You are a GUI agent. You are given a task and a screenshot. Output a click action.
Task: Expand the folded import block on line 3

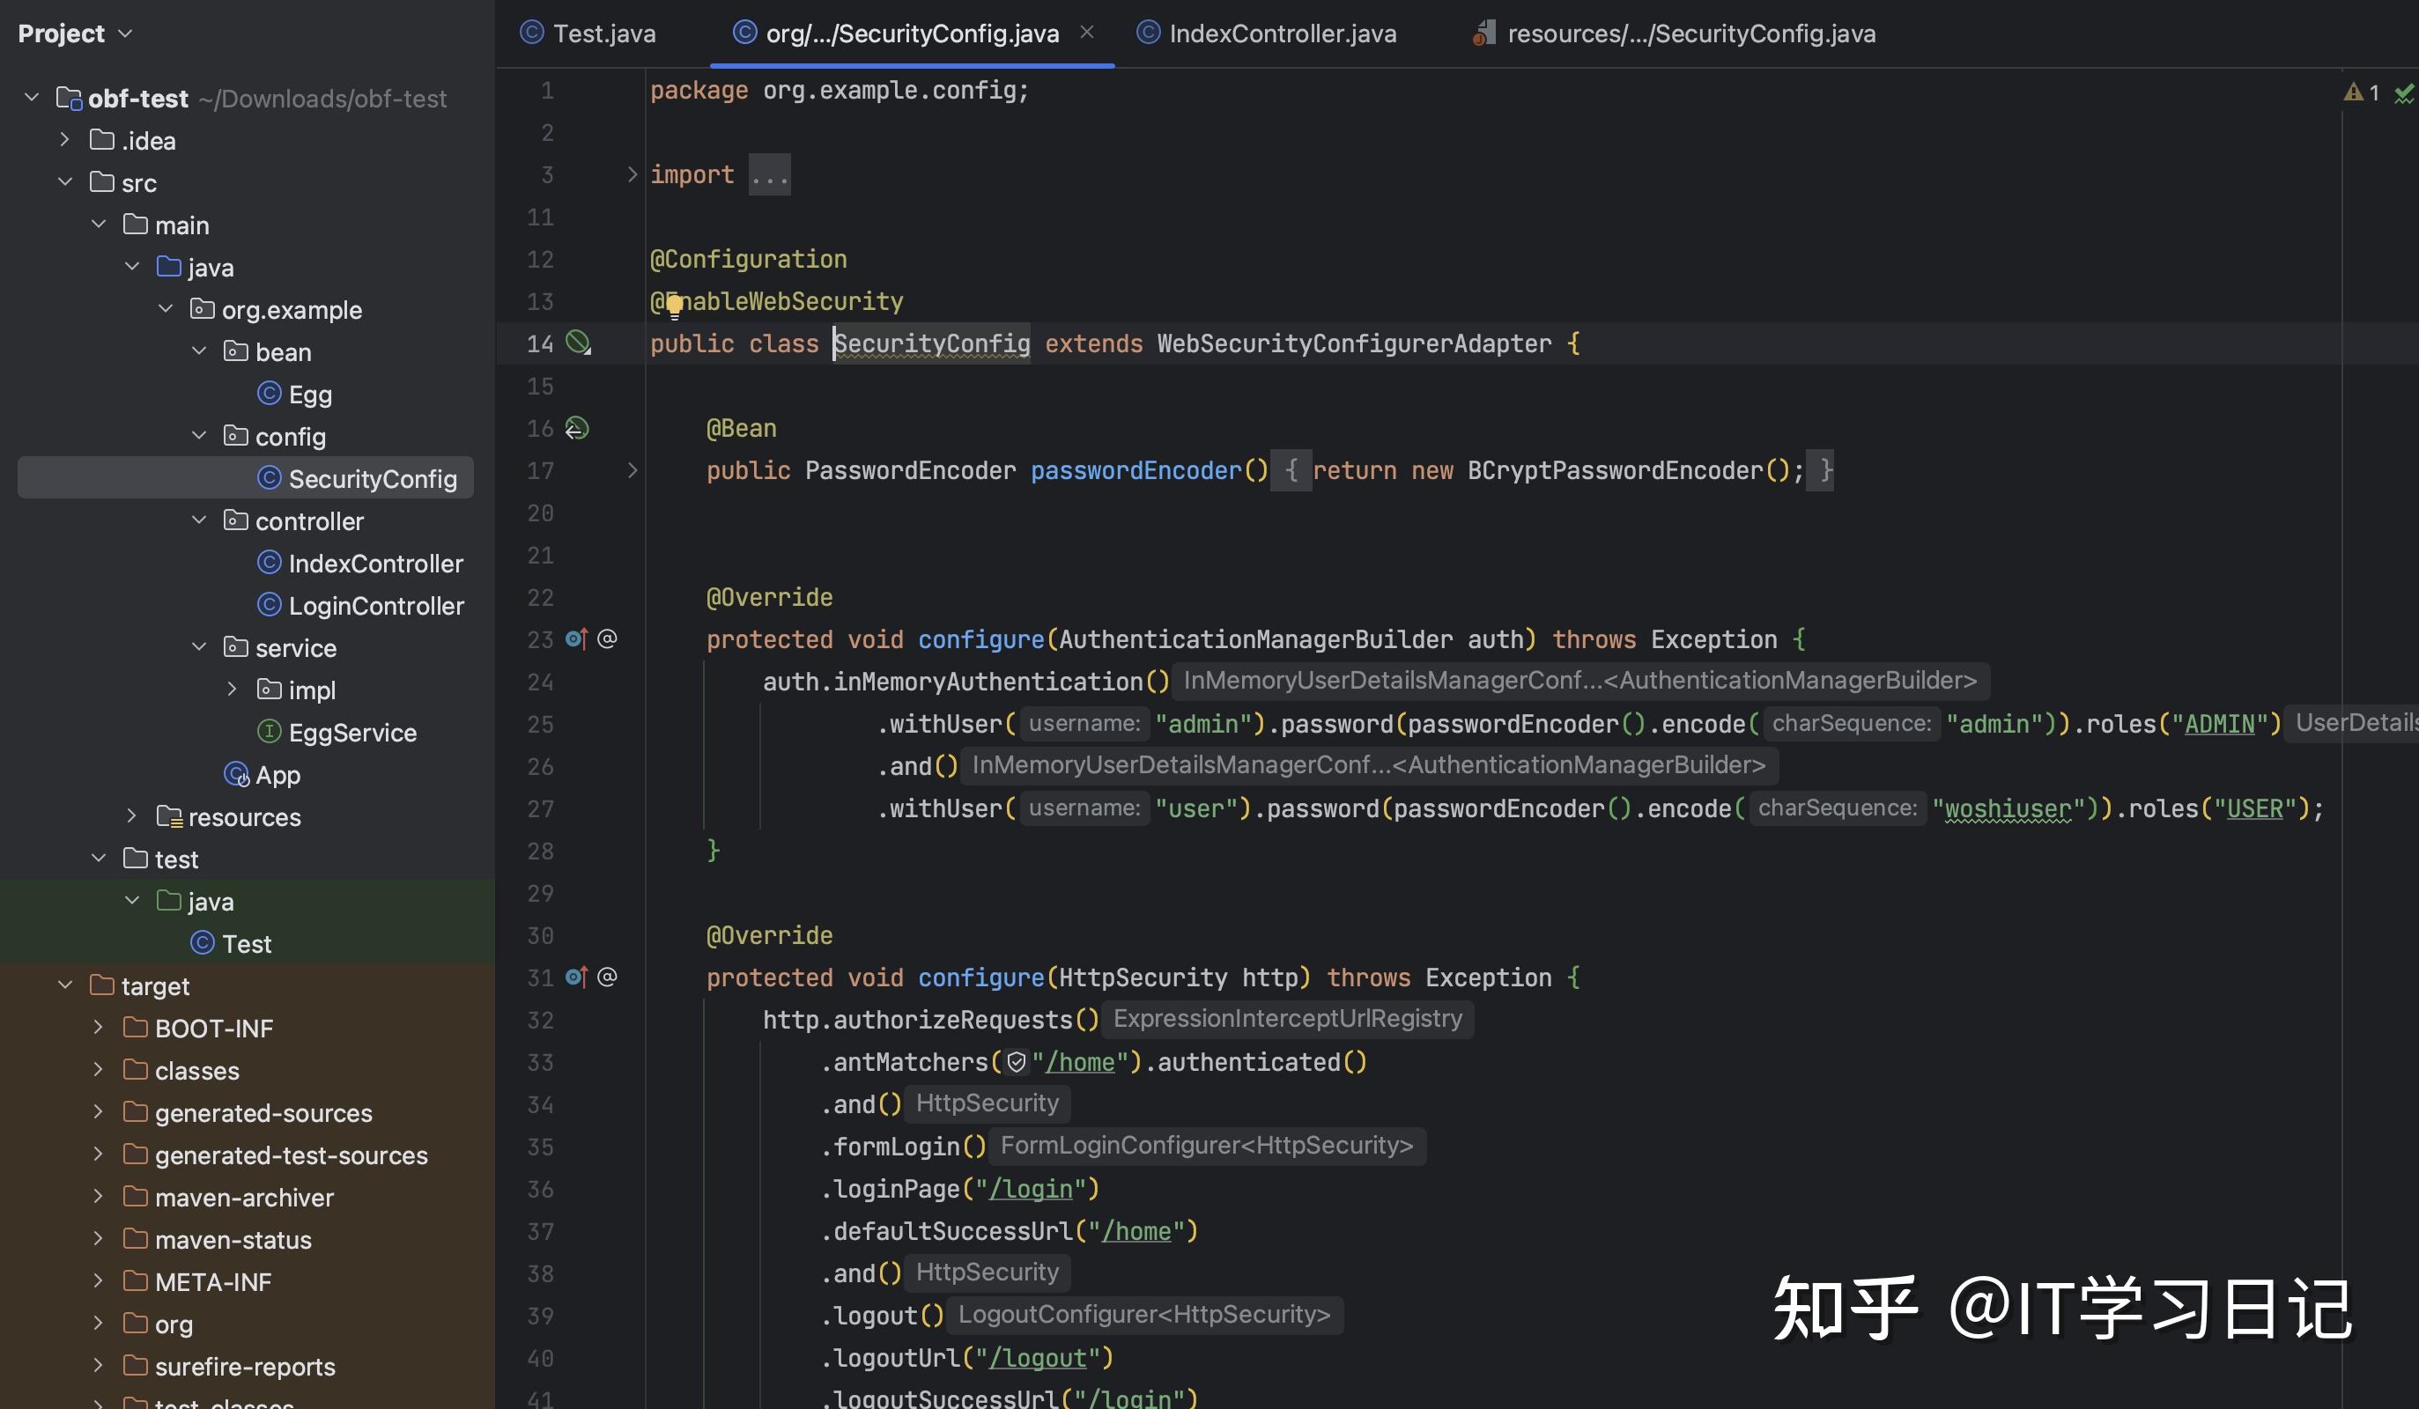(x=632, y=173)
